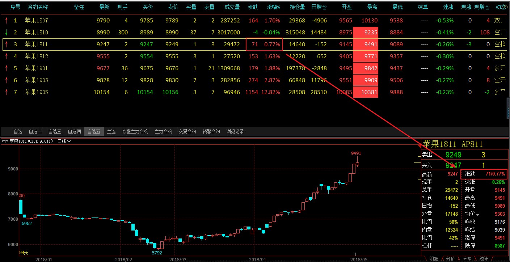Click the up arrow icon beside 苹果1905
Image resolution: width=510 pixels, height=262 pixels.
pos(6,92)
